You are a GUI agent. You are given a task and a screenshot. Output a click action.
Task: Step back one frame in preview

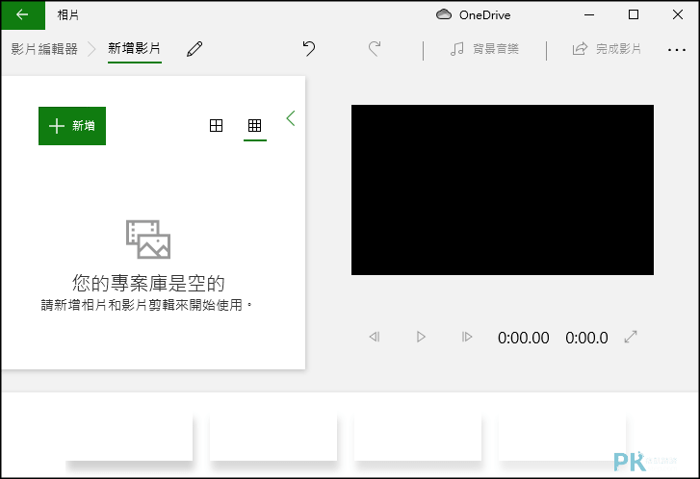pyautogui.click(x=375, y=337)
